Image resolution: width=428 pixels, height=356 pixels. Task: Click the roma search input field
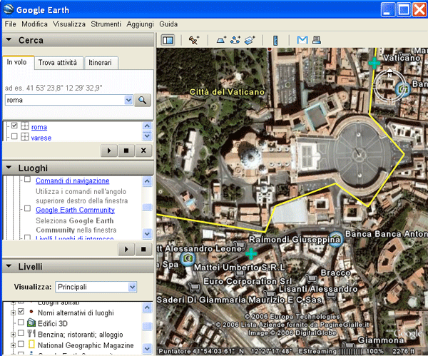tap(65, 100)
